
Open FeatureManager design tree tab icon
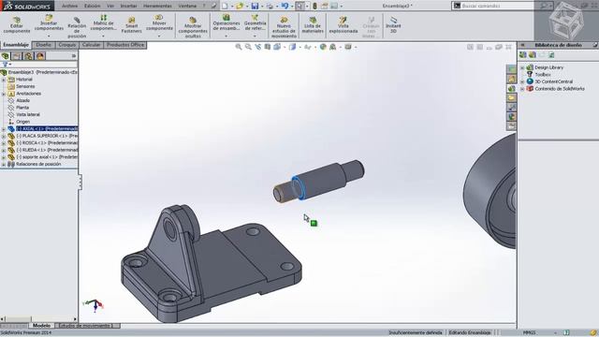coord(6,56)
